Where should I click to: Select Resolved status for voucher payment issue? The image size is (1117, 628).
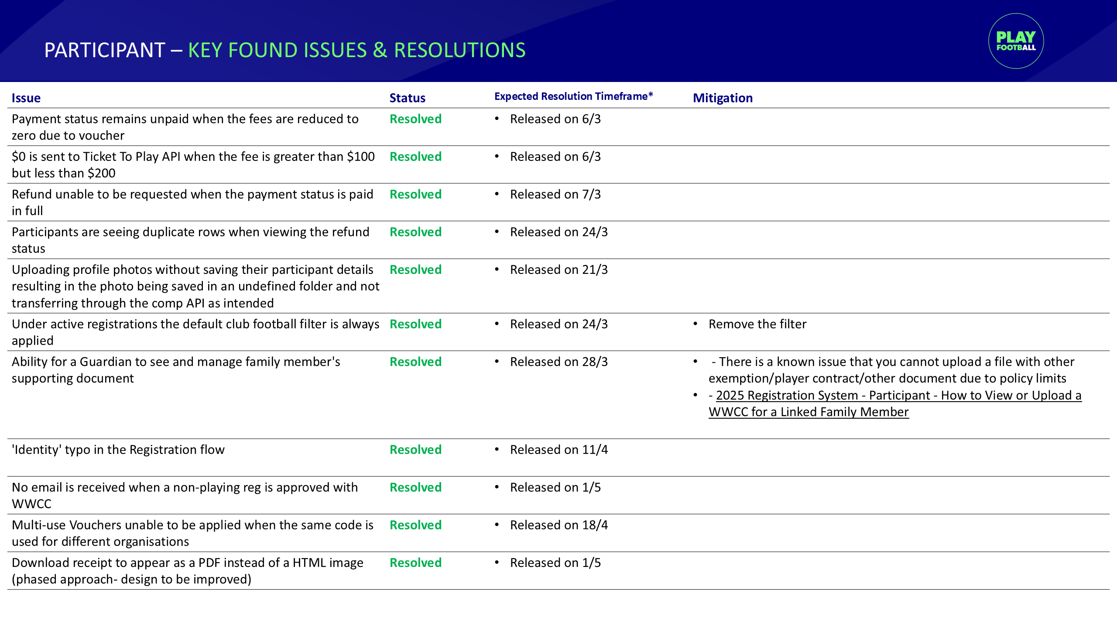pyautogui.click(x=415, y=119)
